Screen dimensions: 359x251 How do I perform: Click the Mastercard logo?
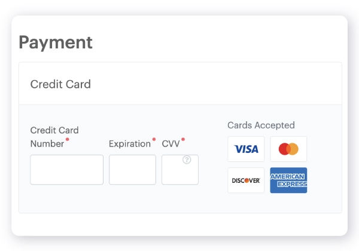point(288,149)
